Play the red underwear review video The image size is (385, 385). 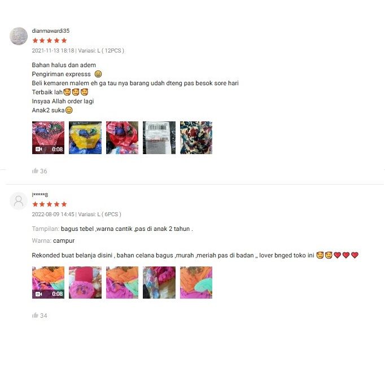pos(48,138)
